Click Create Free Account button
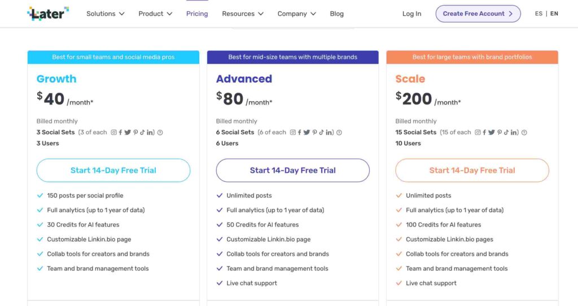This screenshot has width=578, height=306. pyautogui.click(x=478, y=14)
